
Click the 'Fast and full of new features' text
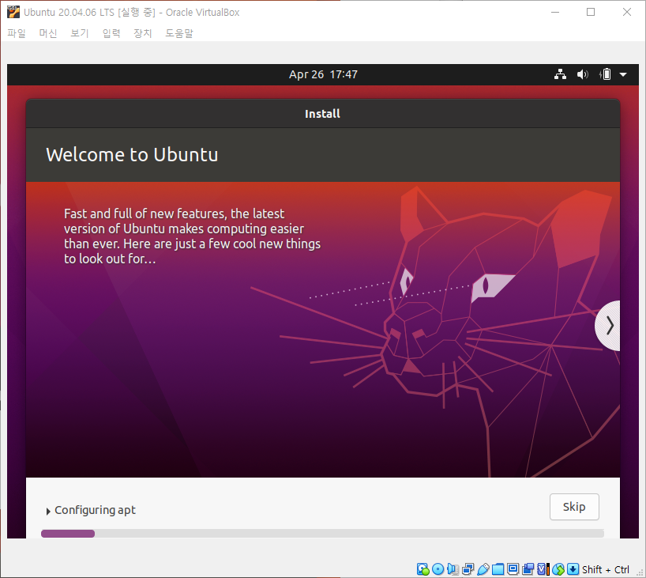click(192, 236)
